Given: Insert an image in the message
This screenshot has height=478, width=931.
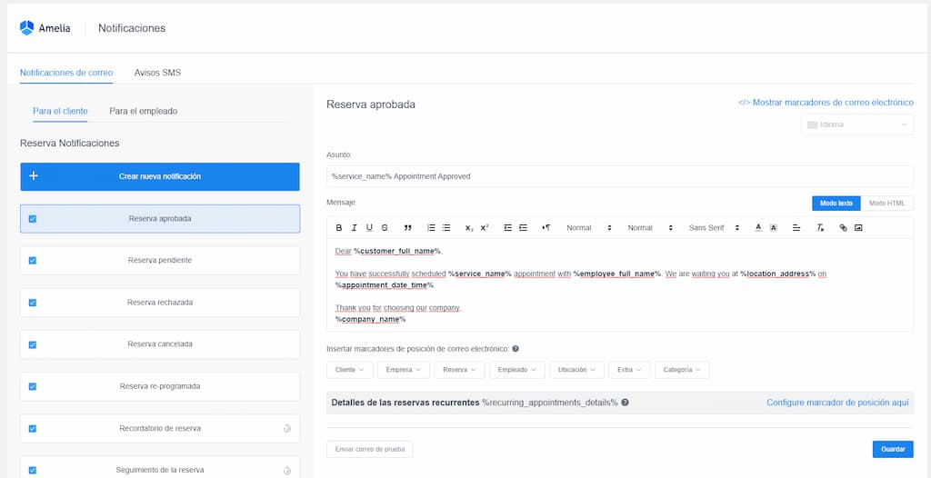Looking at the screenshot, I should coord(858,227).
